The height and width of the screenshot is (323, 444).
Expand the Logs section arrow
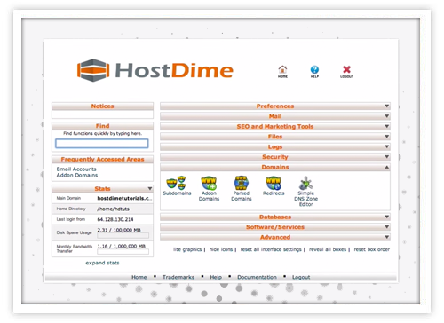tap(386, 146)
